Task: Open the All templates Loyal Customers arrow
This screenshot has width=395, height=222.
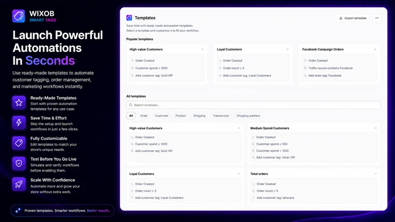Action: pos(239,174)
